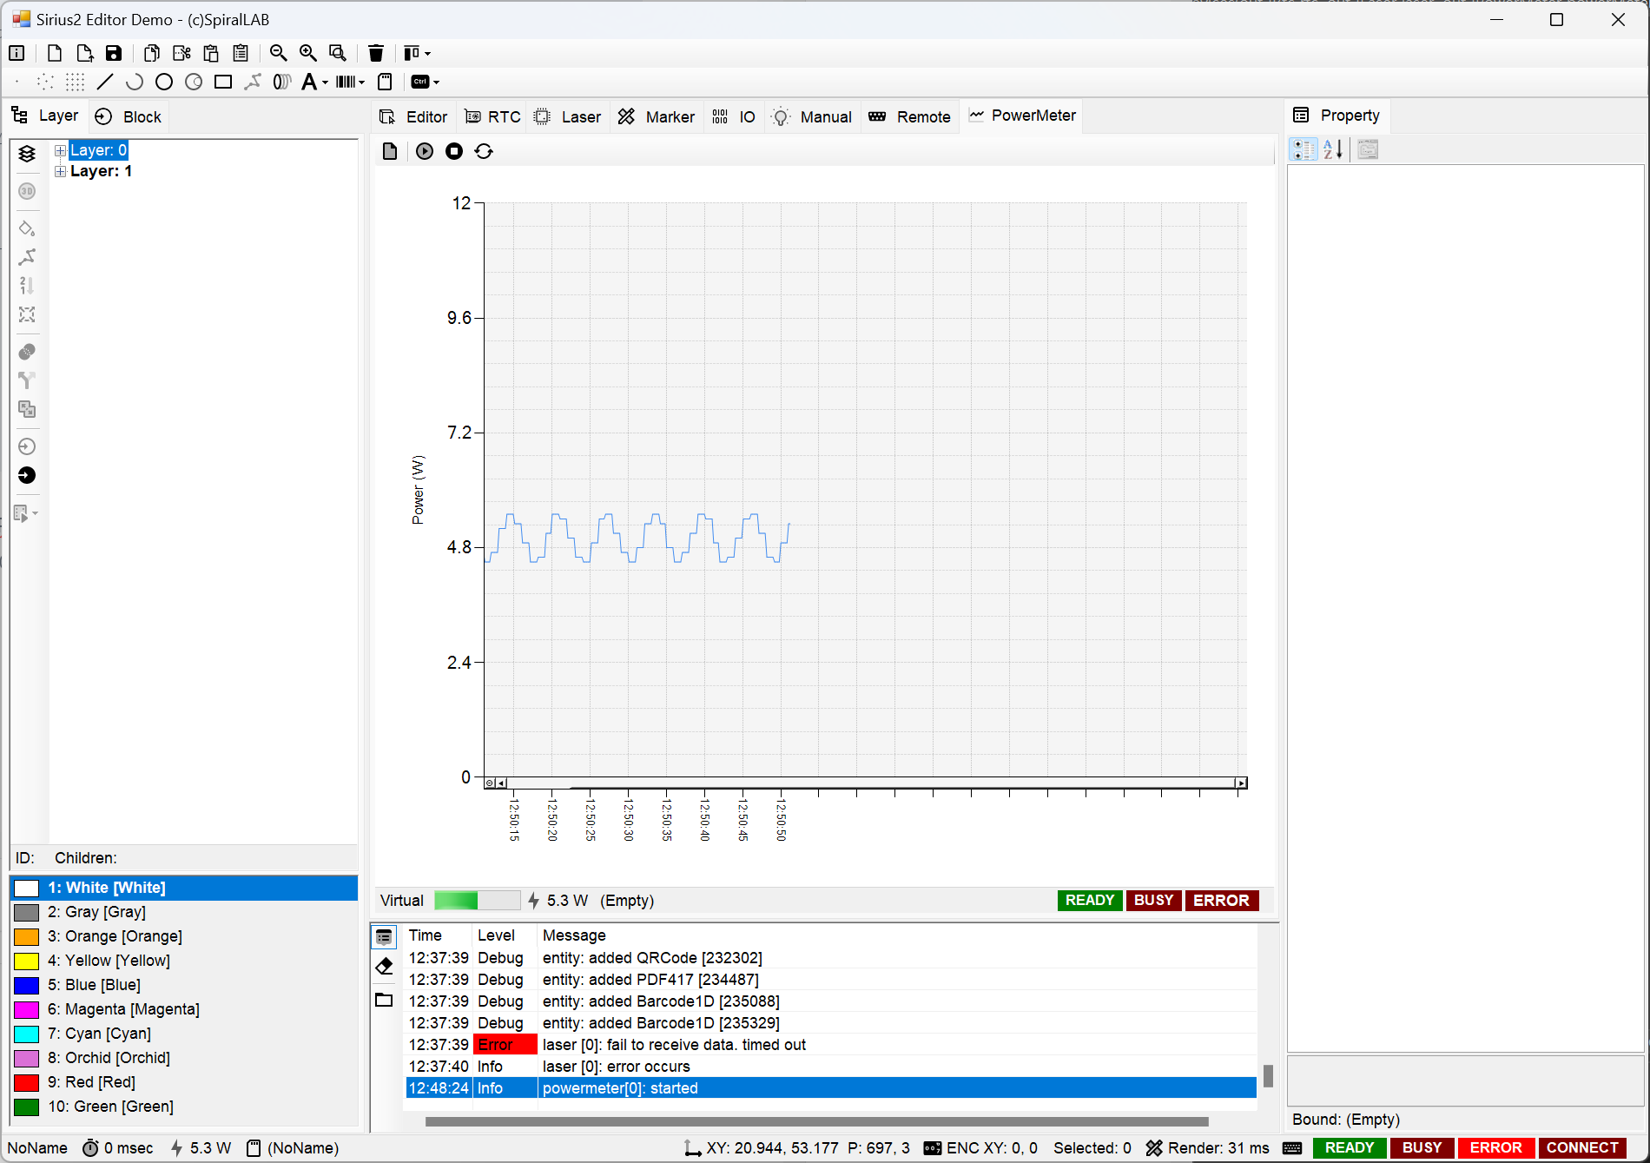The width and height of the screenshot is (1650, 1163).
Task: Open a file with the upload-arrow icon
Action: pyautogui.click(x=84, y=53)
